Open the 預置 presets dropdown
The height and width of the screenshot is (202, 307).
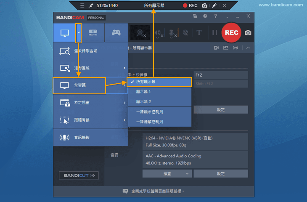click(167, 173)
